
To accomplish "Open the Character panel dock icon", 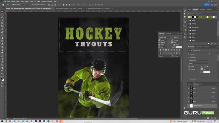I will point(185,34).
